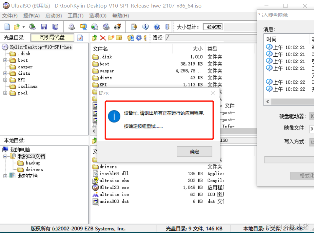
Task: Click the 类型 column header
Action: click(x=212, y=49)
